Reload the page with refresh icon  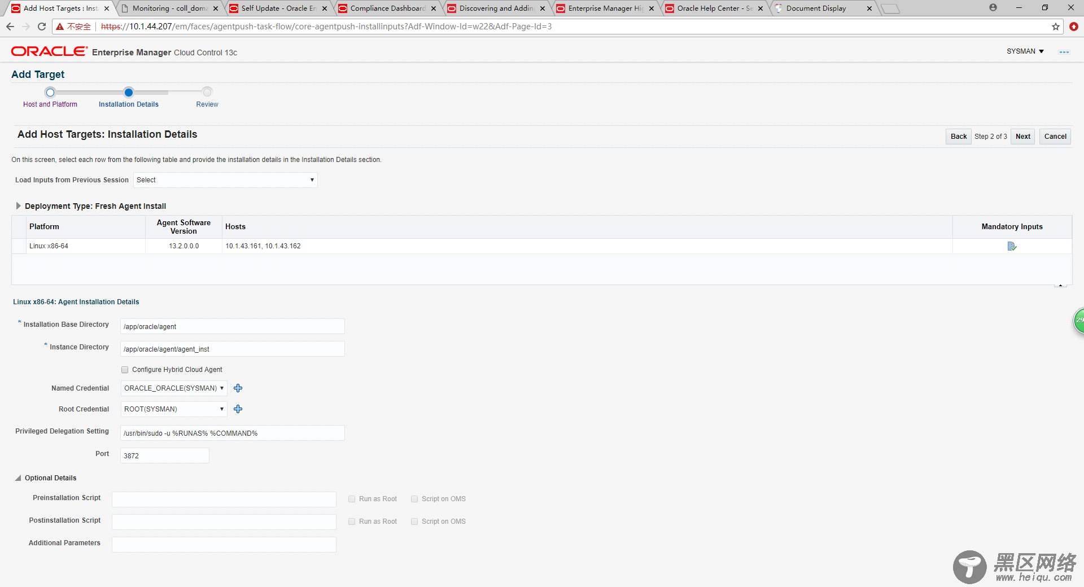(42, 27)
